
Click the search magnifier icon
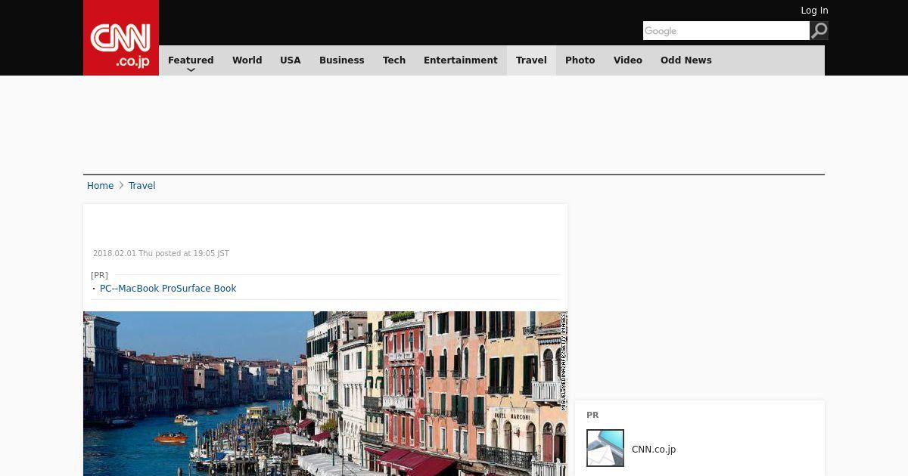(819, 30)
